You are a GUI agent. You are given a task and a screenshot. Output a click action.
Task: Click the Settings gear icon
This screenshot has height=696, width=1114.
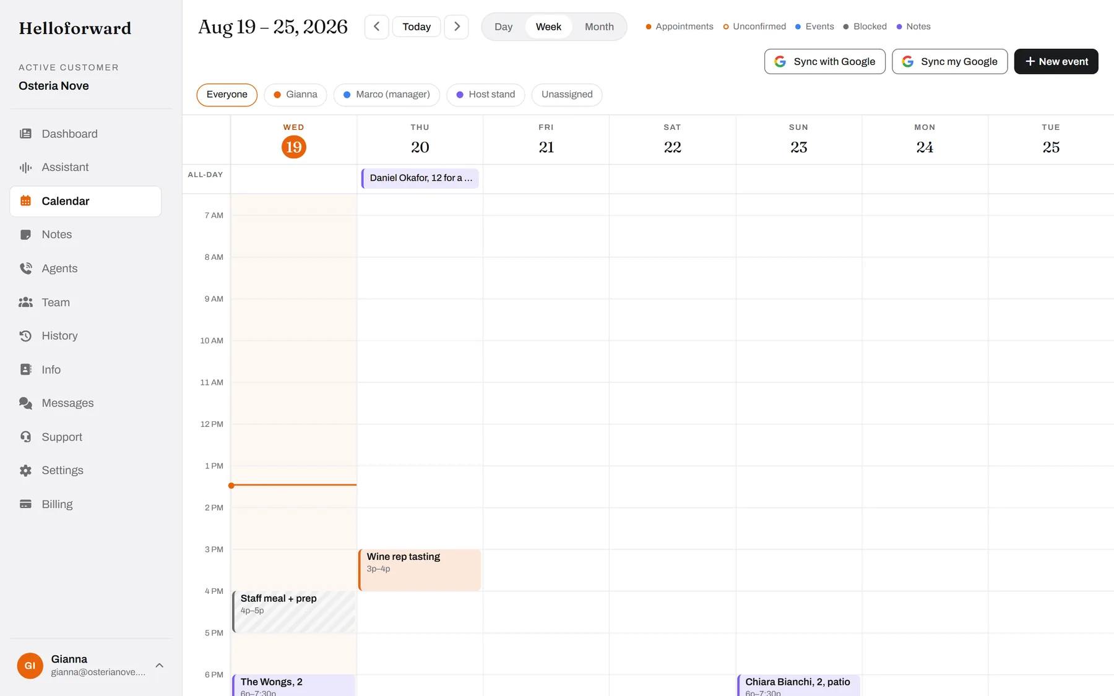pos(25,470)
